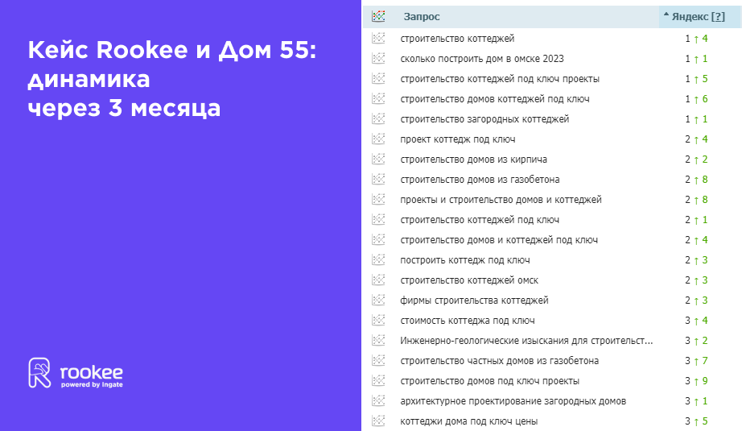Select query "строительство коттеджей под ключ проекты"
Screen dimensions: 742x431
point(500,79)
